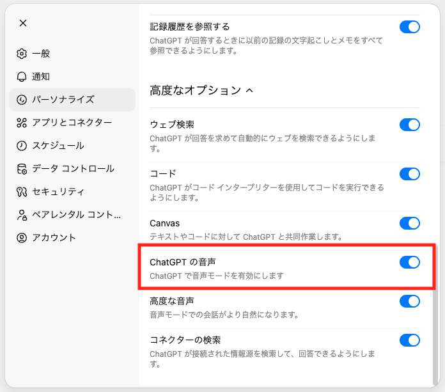The height and width of the screenshot is (392, 445).
Task: Open the スケジュール settings tab
Action: (58, 146)
